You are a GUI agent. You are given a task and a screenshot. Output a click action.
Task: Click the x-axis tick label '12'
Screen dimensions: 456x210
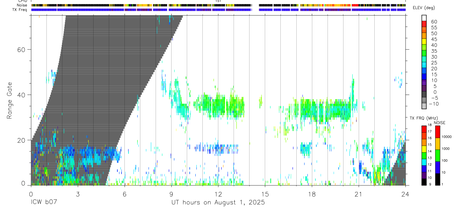[x=218, y=194]
